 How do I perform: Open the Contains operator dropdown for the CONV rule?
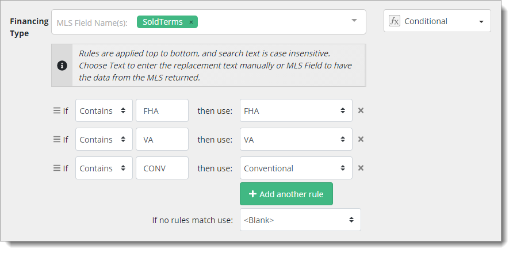click(x=104, y=168)
